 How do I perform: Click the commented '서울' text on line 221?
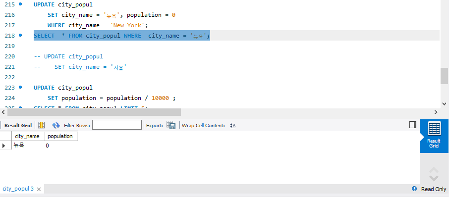[x=118, y=67]
